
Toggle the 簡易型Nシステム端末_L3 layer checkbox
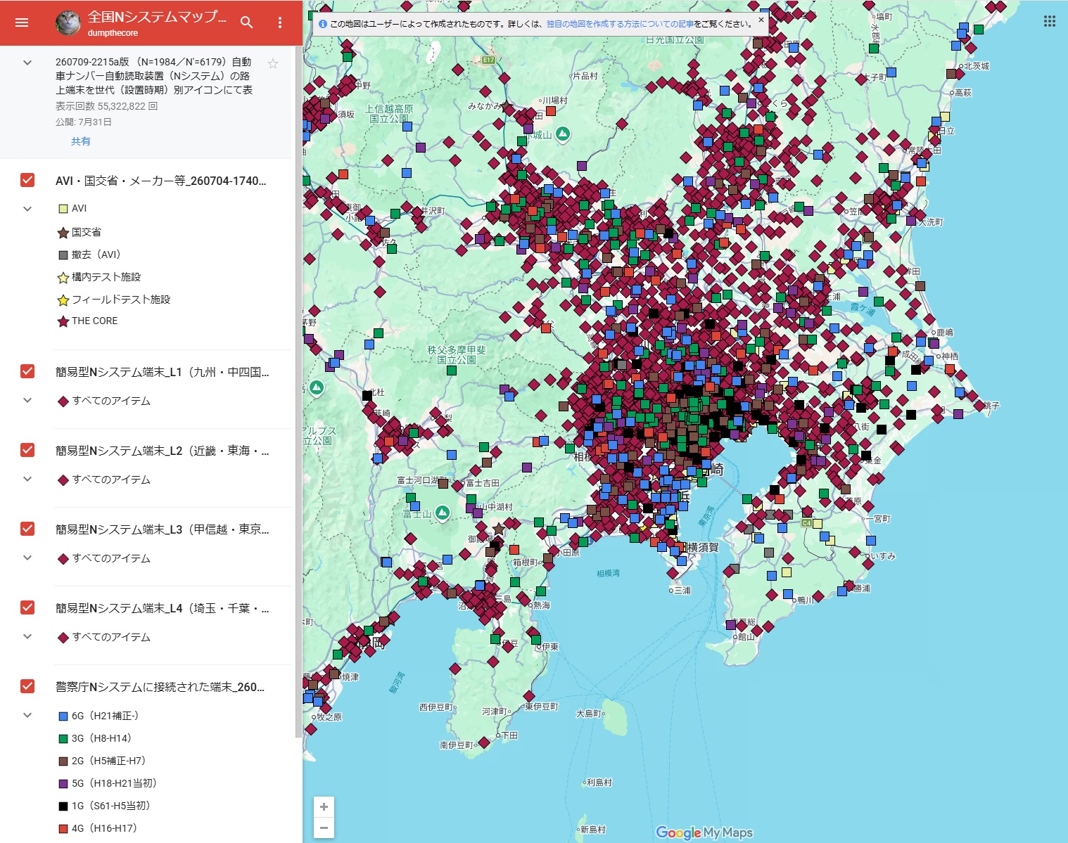27,529
